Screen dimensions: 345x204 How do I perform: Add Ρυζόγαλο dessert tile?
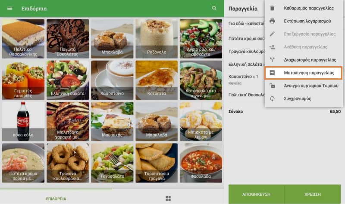click(157, 39)
